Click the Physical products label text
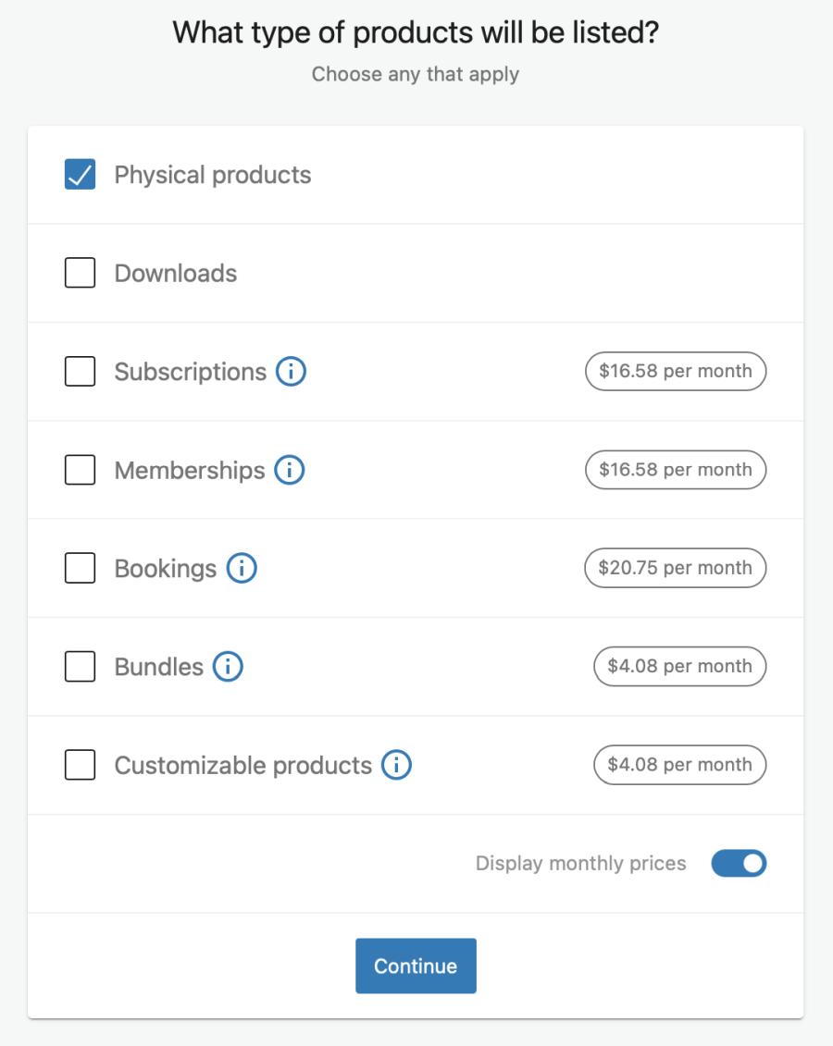The height and width of the screenshot is (1046, 833). click(212, 174)
